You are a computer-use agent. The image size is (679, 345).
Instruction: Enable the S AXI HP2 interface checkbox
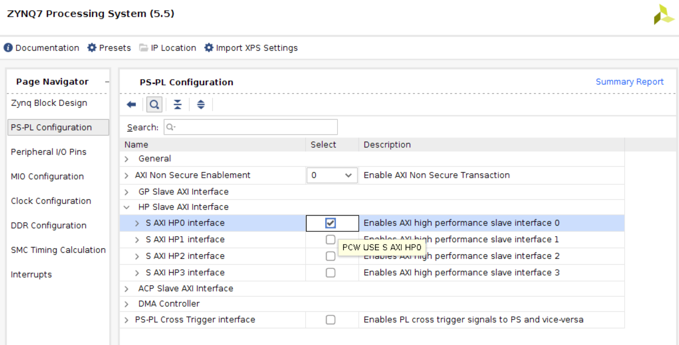click(x=330, y=256)
